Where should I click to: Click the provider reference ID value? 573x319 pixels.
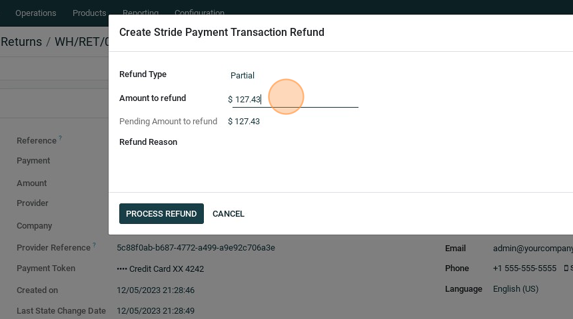[x=196, y=248]
